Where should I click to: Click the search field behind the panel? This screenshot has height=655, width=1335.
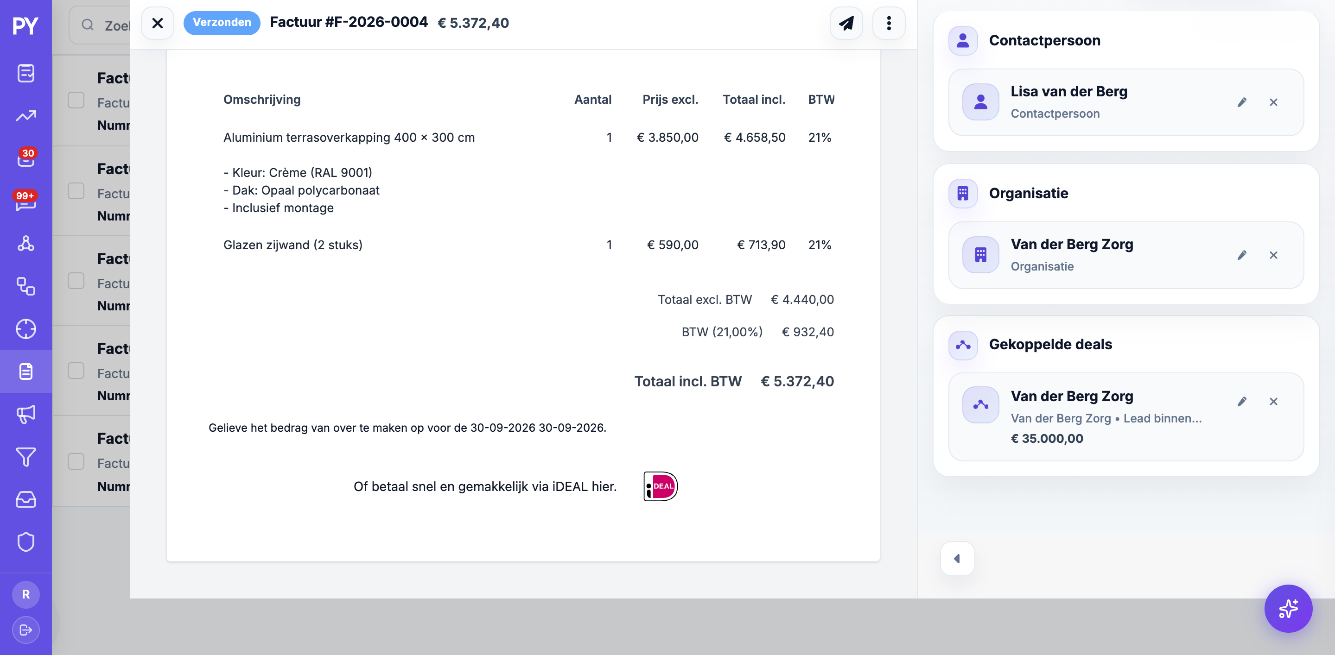click(100, 25)
